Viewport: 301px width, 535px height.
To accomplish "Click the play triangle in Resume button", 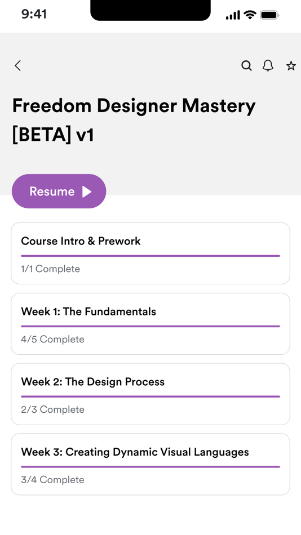I will tap(87, 191).
